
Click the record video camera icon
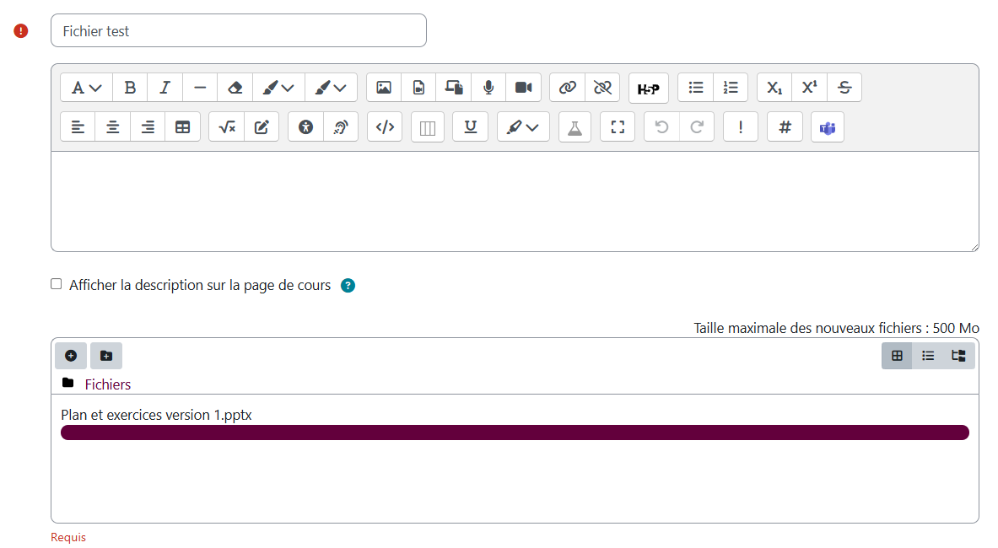tap(523, 87)
